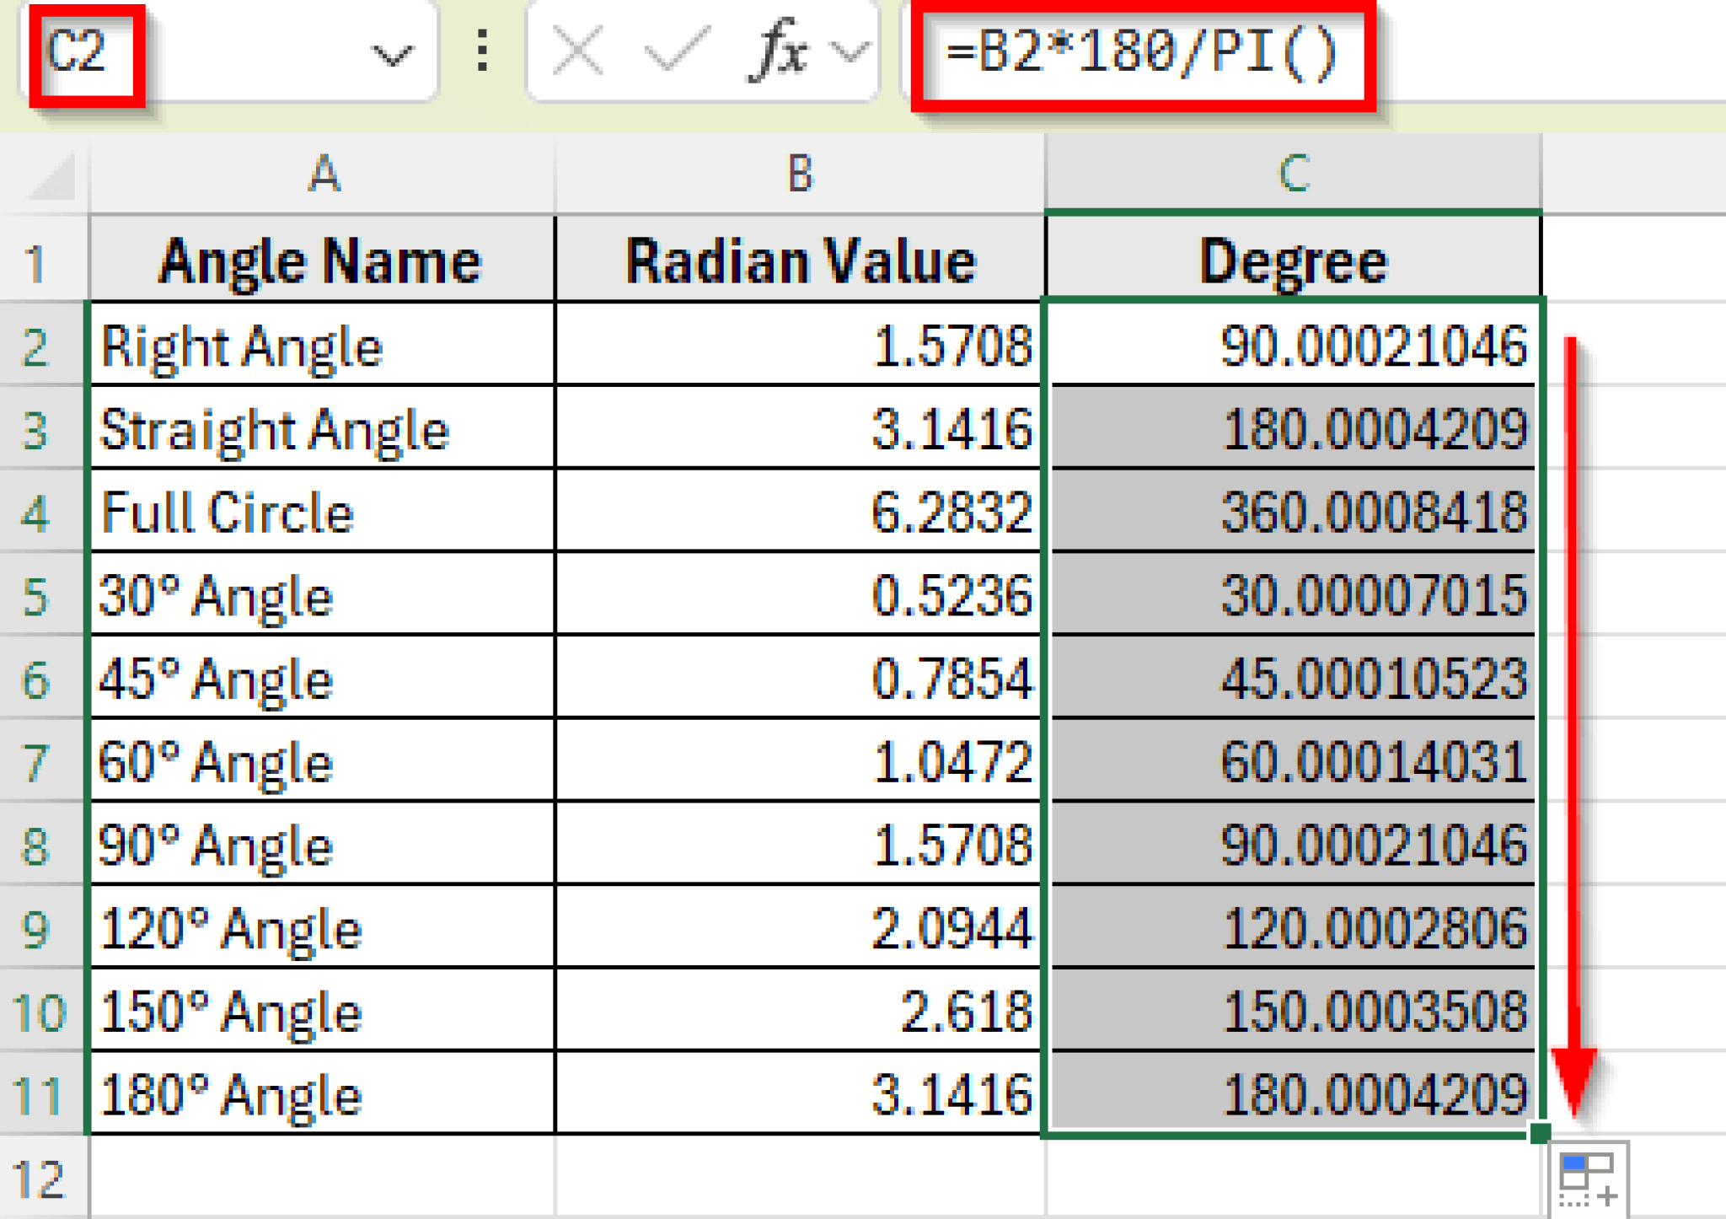Select the Degree header cell

click(1292, 261)
